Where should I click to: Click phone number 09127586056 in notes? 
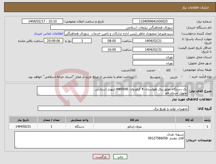[x=158, y=138]
